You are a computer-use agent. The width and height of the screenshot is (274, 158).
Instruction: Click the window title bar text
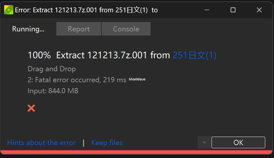[86, 10]
